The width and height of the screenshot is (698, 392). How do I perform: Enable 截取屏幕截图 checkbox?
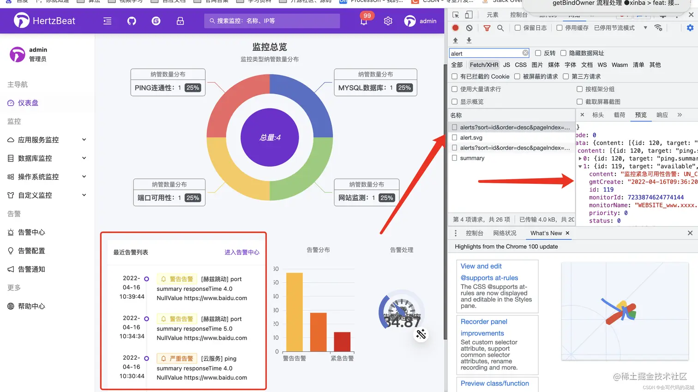[x=579, y=102]
